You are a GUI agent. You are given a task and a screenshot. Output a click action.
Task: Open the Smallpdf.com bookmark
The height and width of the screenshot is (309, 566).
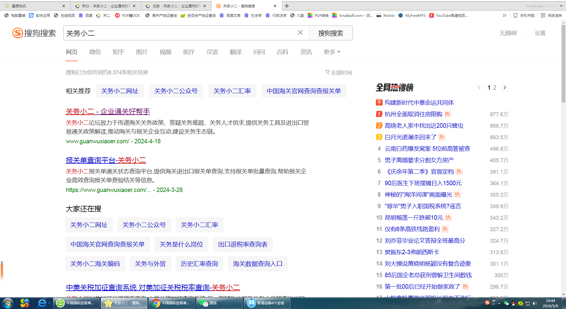pyautogui.click(x=353, y=15)
